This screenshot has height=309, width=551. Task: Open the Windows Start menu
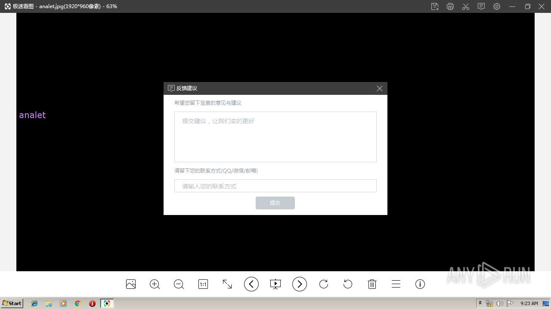click(x=12, y=303)
